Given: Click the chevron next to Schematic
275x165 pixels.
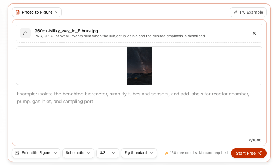Looking at the screenshot, I should 88,153.
